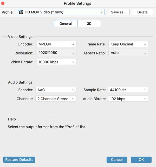Click the Save as... button
The width and height of the screenshot is (156, 167).
pos(119,12)
